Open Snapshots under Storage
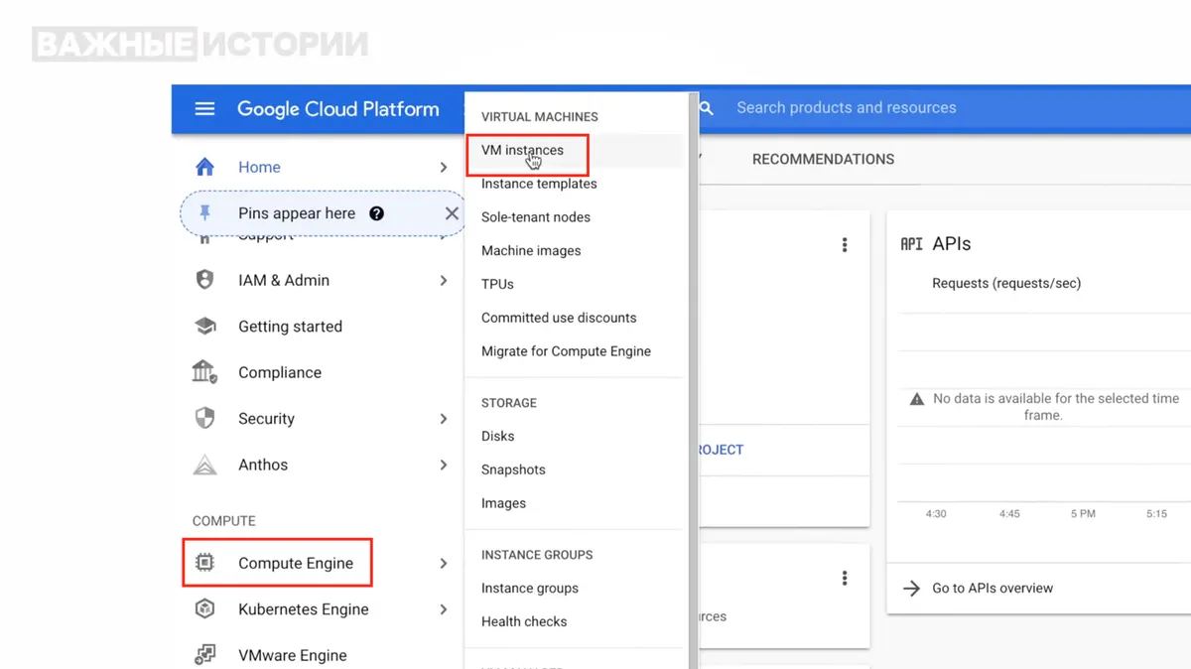This screenshot has height=669, width=1191. [x=513, y=469]
